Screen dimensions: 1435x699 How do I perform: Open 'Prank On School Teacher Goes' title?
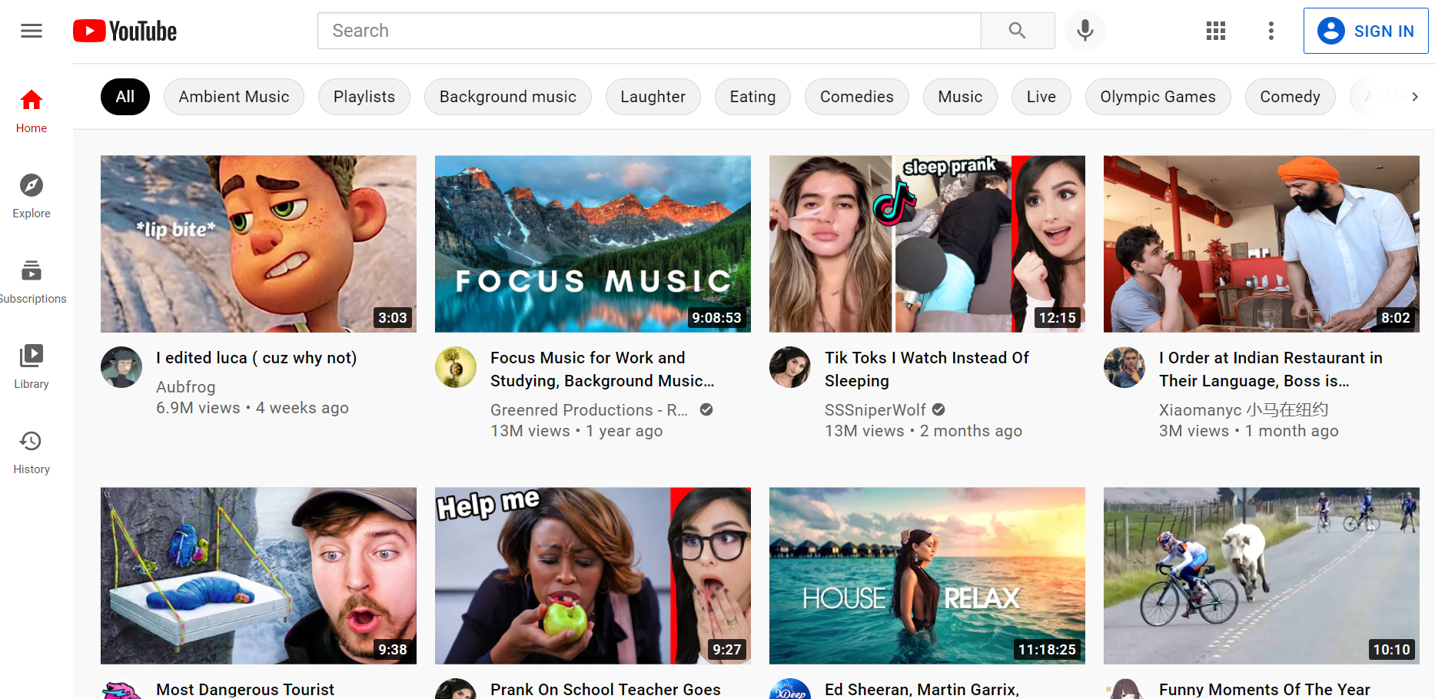pos(606,690)
